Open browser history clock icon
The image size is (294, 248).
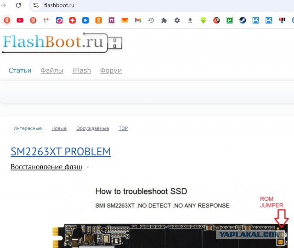click(151, 20)
